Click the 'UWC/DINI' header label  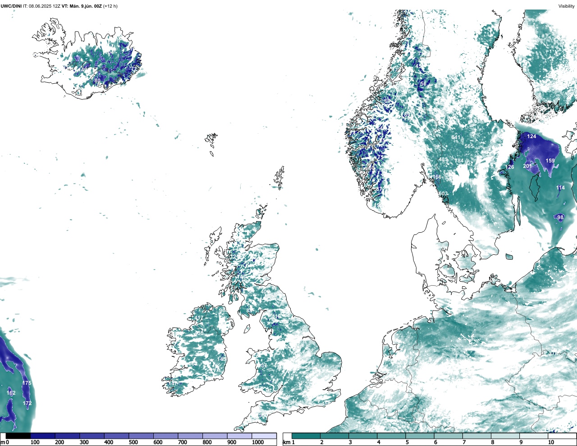[11, 6]
